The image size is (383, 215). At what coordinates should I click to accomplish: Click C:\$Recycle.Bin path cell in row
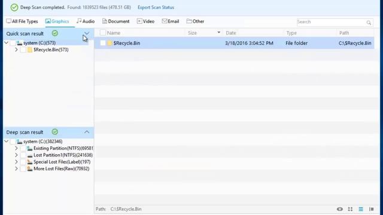pos(355,43)
